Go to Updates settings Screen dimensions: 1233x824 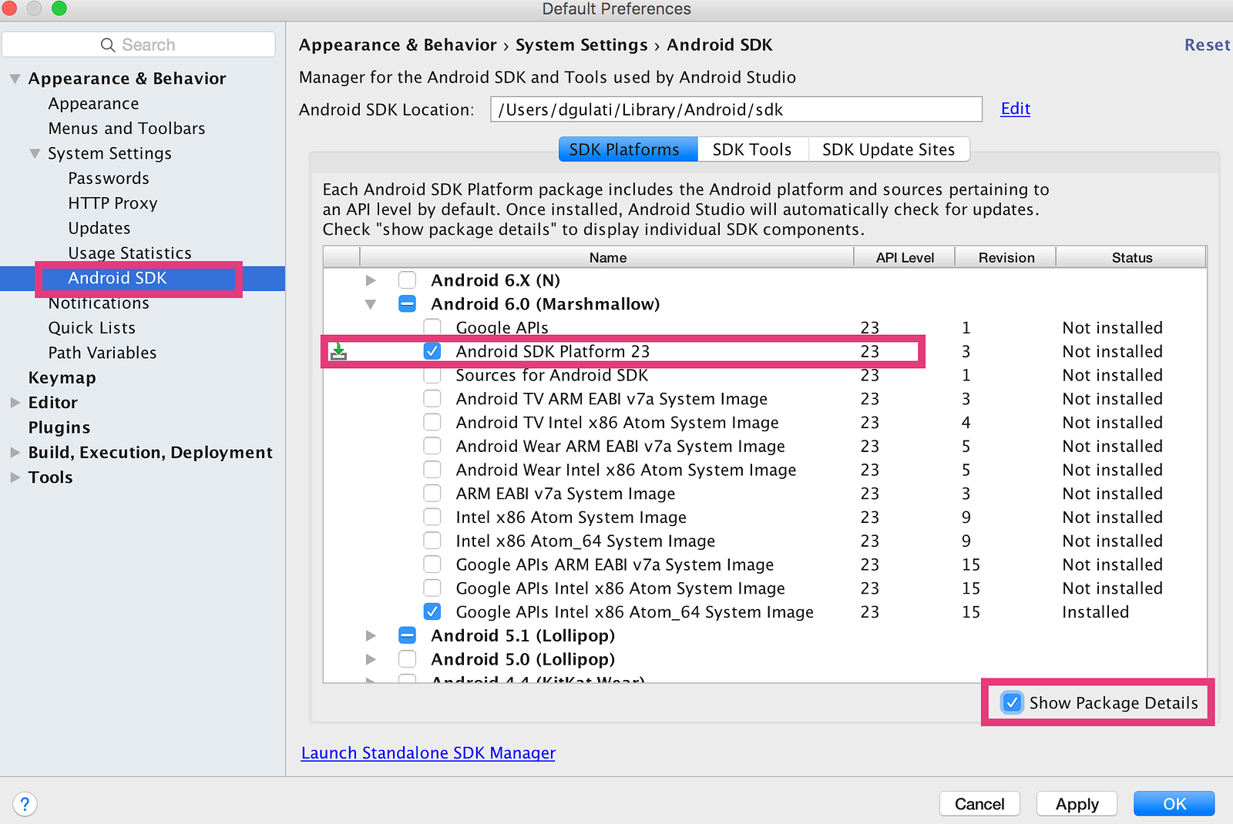click(99, 229)
